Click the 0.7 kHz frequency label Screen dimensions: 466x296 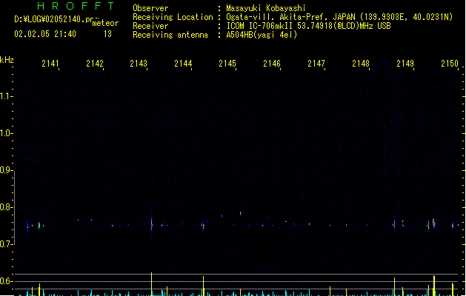pyautogui.click(x=6, y=244)
